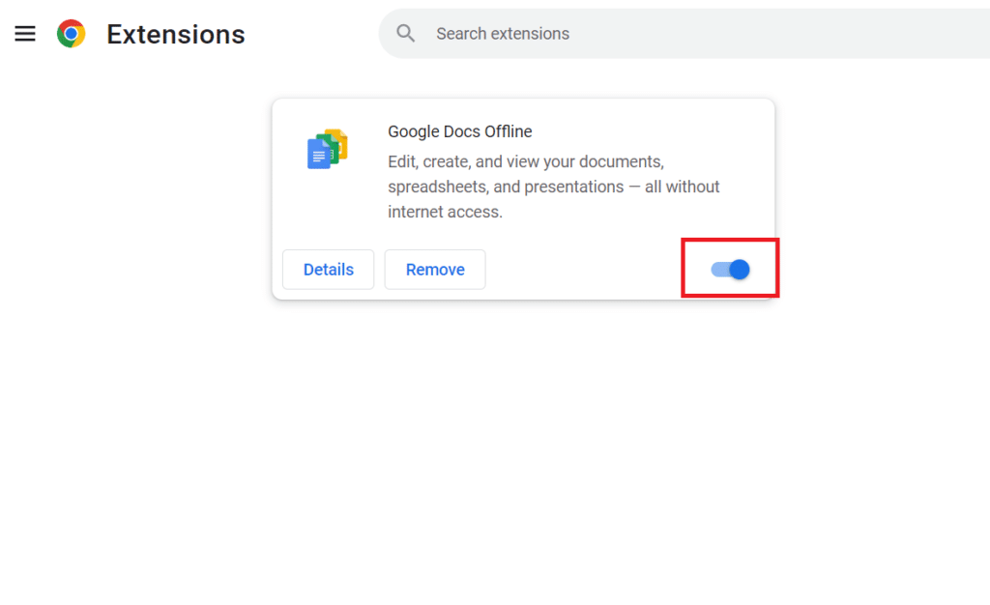
Task: Click the blank header area between title and search
Action: (311, 34)
